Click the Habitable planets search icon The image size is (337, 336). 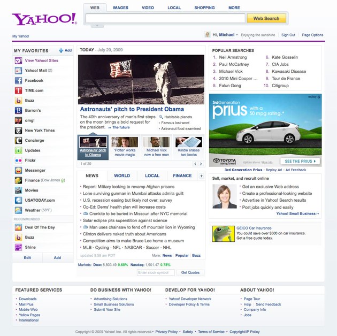(x=161, y=117)
